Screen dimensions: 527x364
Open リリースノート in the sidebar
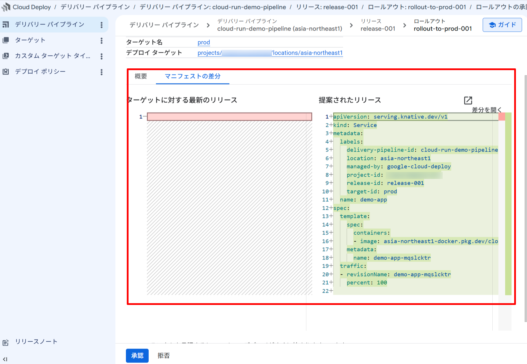(36, 342)
